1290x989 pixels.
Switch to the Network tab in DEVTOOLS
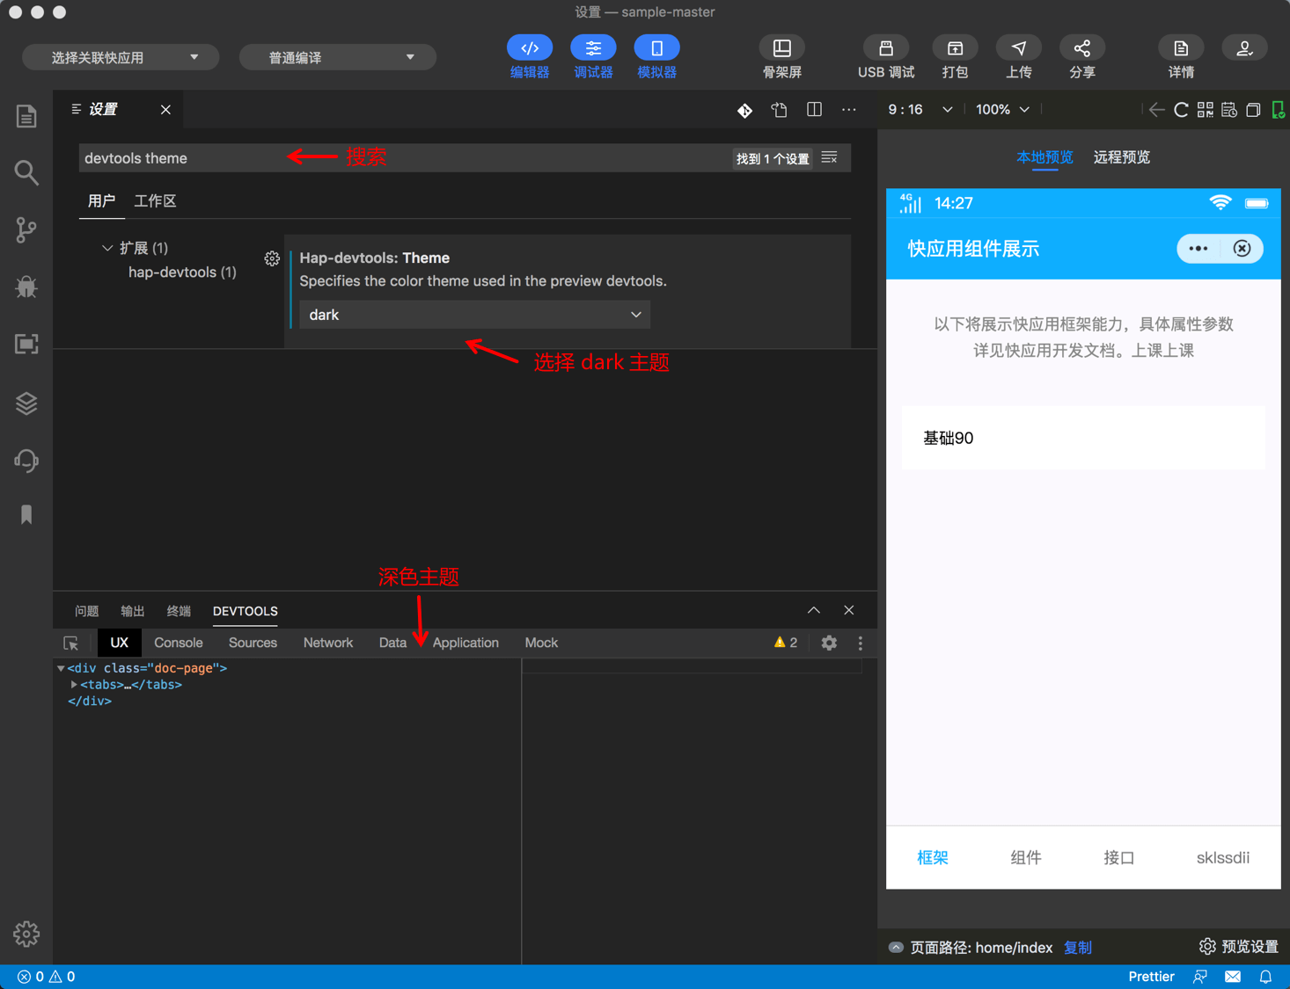click(x=327, y=643)
